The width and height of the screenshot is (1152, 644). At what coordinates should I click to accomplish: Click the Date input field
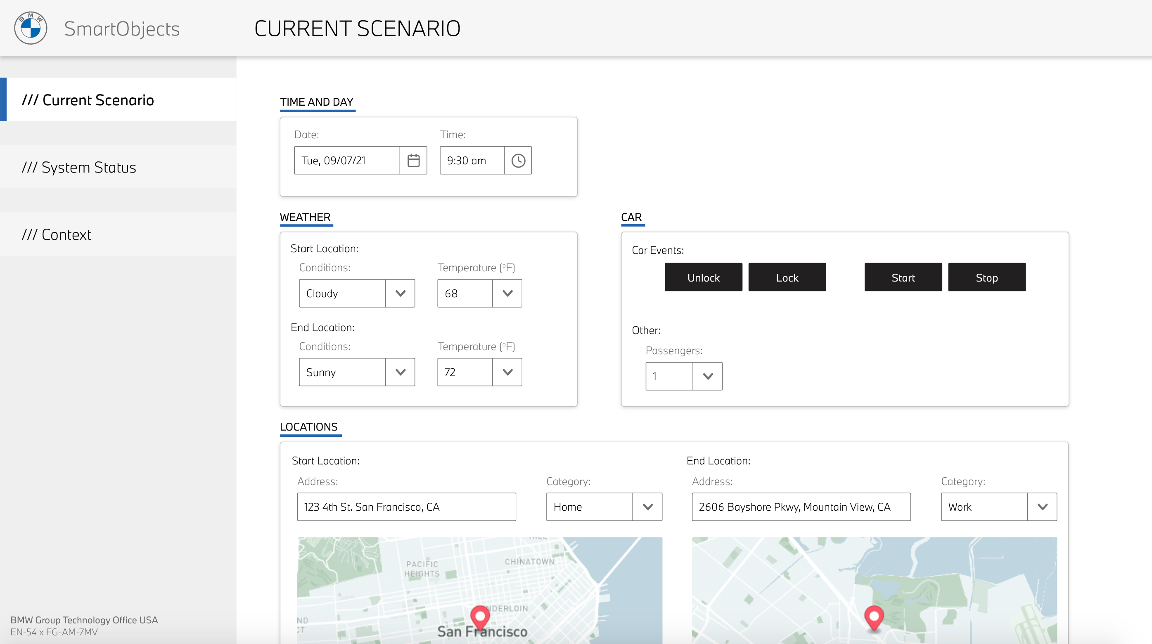tap(347, 160)
